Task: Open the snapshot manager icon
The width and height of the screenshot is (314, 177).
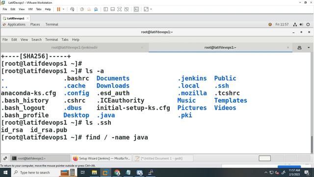Action: tap(96, 9)
